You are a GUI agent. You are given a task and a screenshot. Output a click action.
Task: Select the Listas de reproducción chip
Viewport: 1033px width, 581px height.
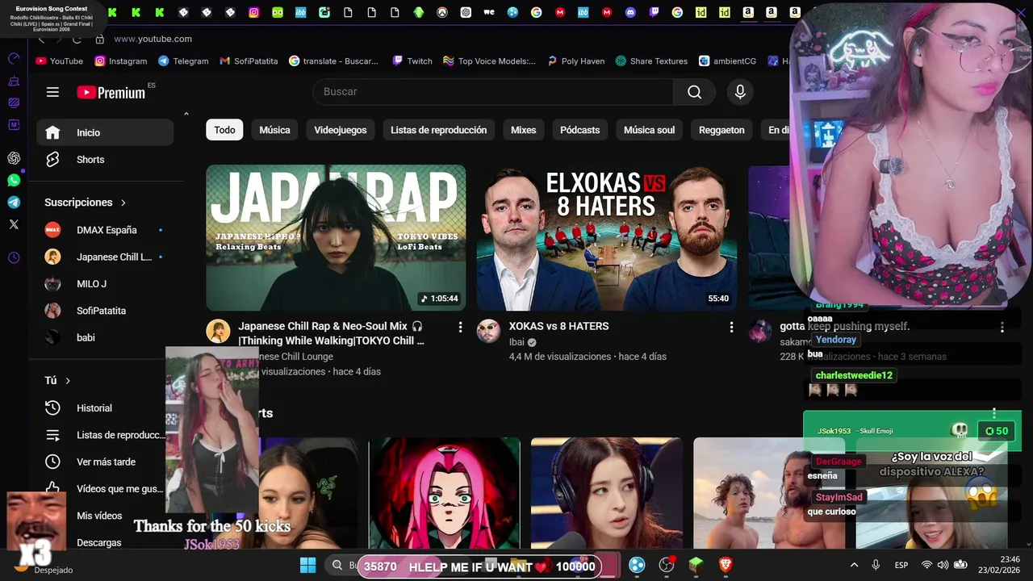(438, 130)
